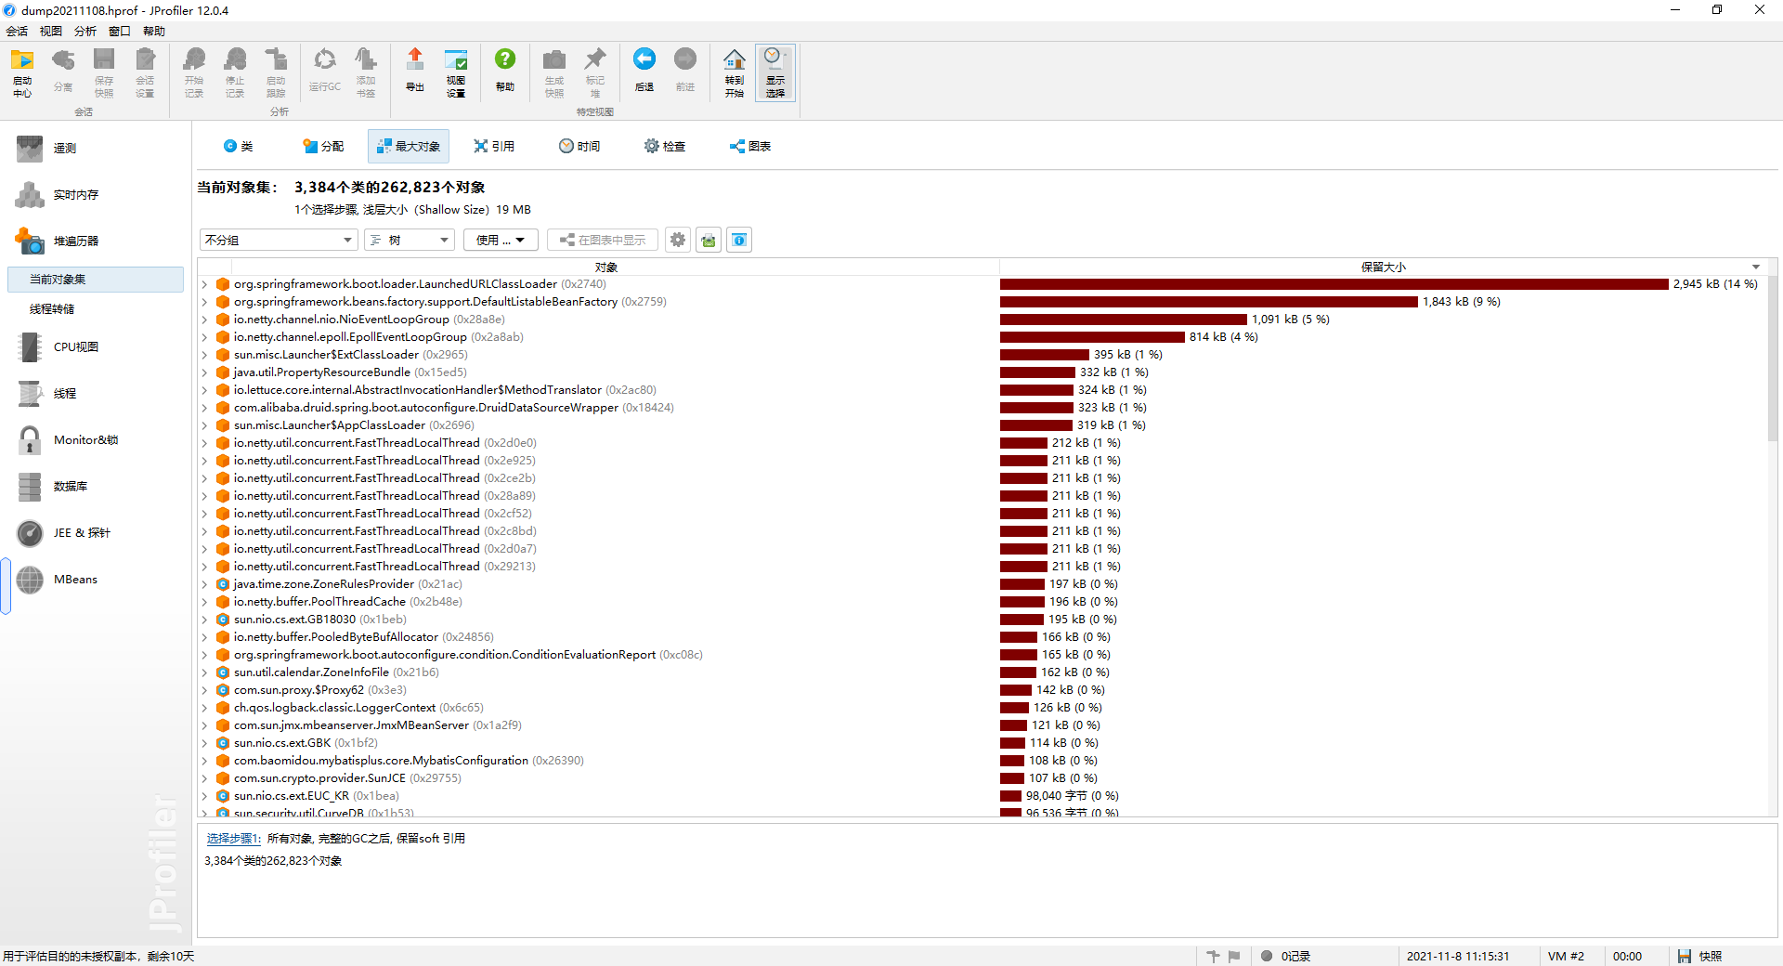Screen dimensions: 1783x966
Task: Expand the LaunchedURLClassLoader tree node
Action: click(204, 284)
